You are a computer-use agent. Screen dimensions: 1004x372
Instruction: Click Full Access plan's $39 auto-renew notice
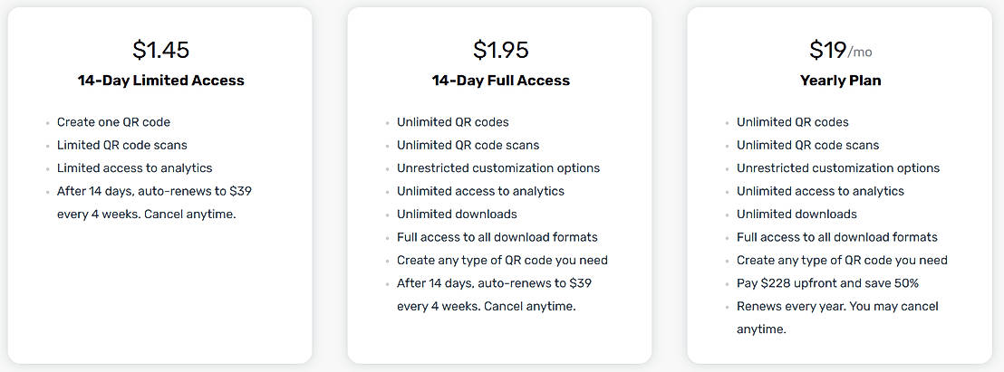click(x=494, y=294)
